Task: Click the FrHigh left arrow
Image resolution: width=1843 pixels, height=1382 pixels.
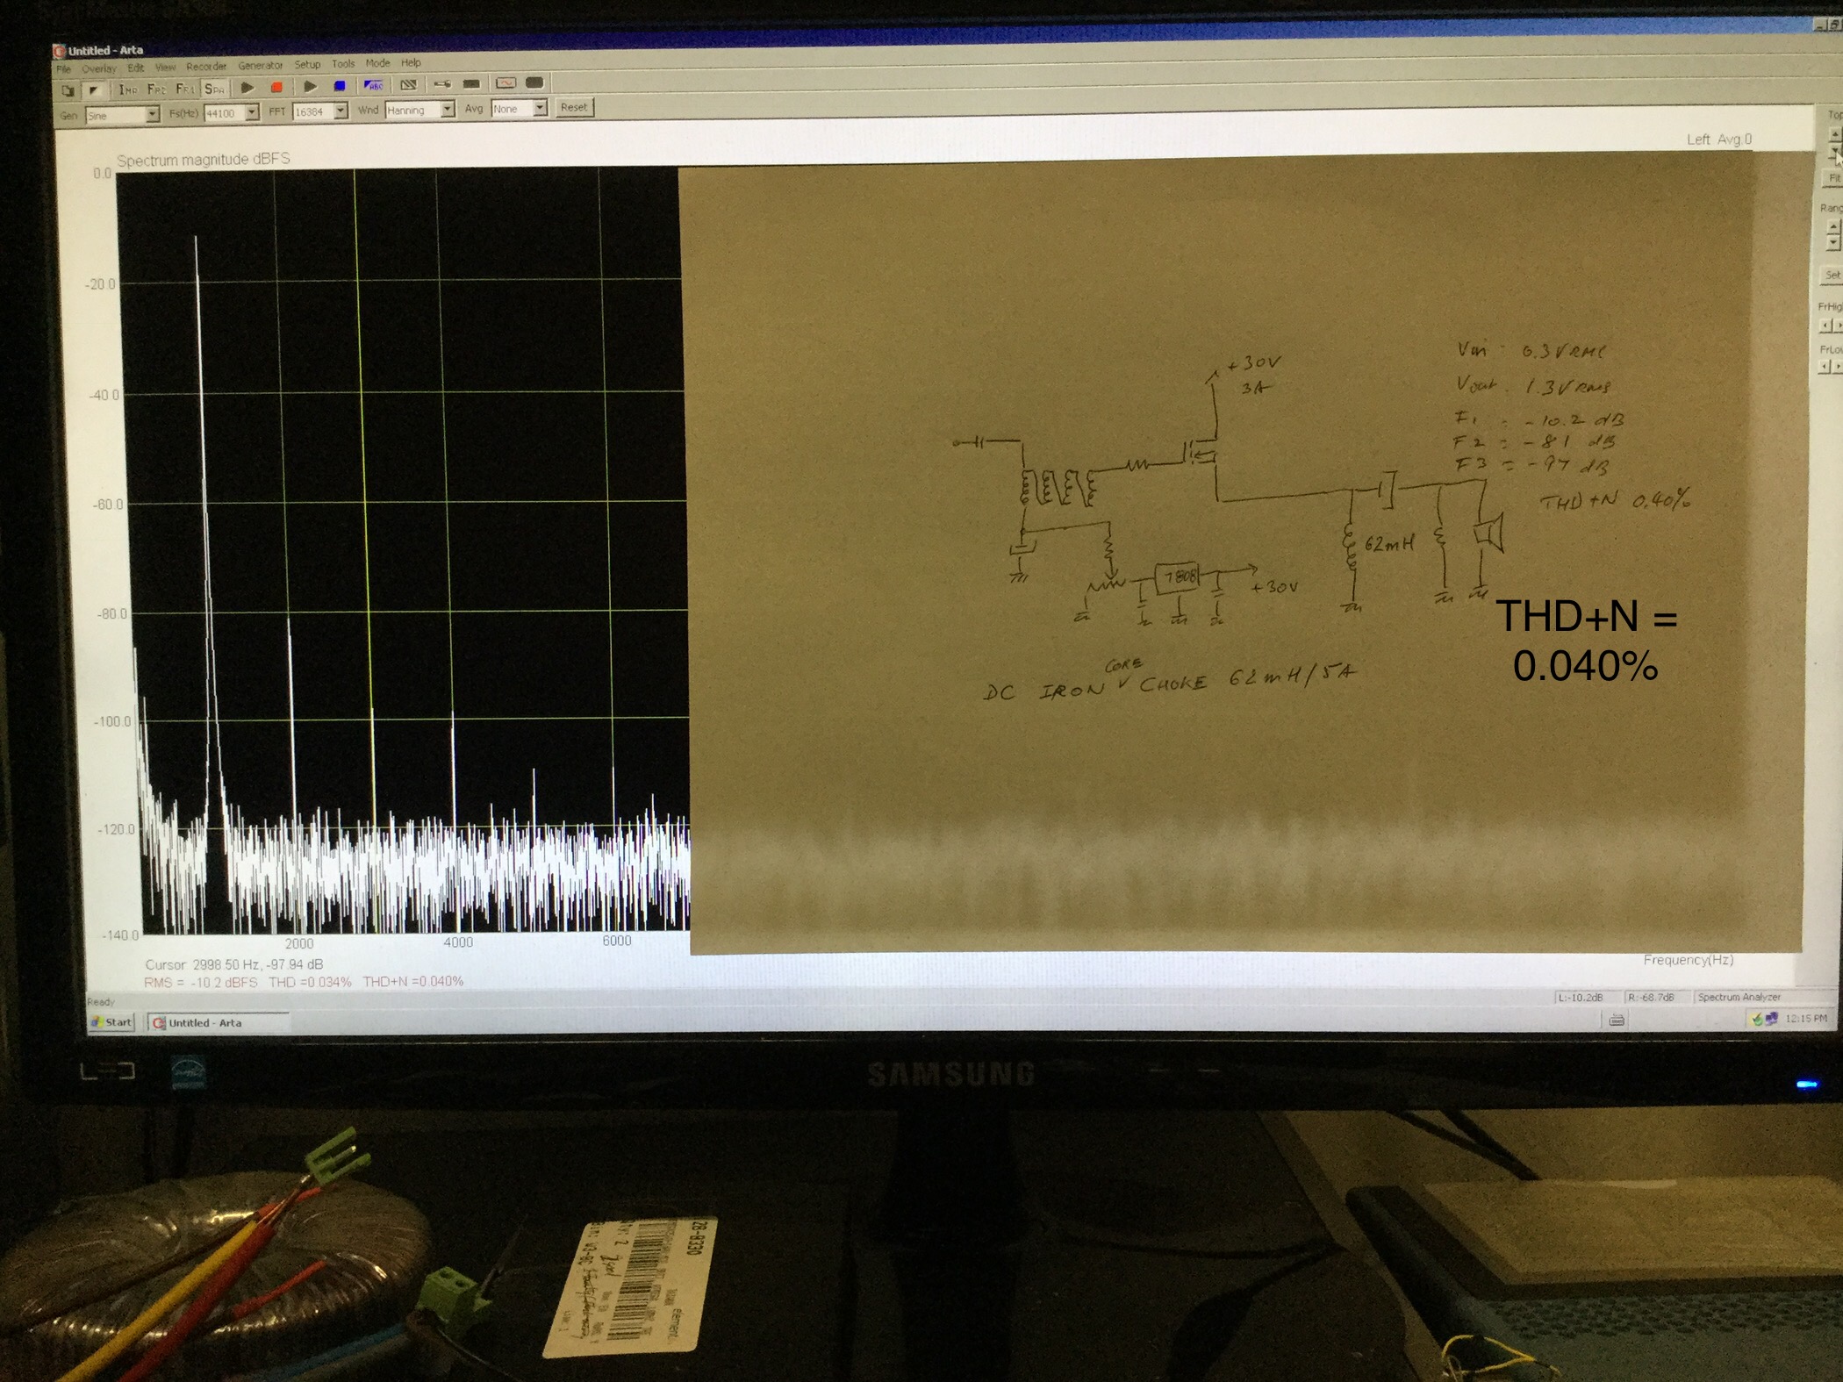Action: pos(1825,326)
